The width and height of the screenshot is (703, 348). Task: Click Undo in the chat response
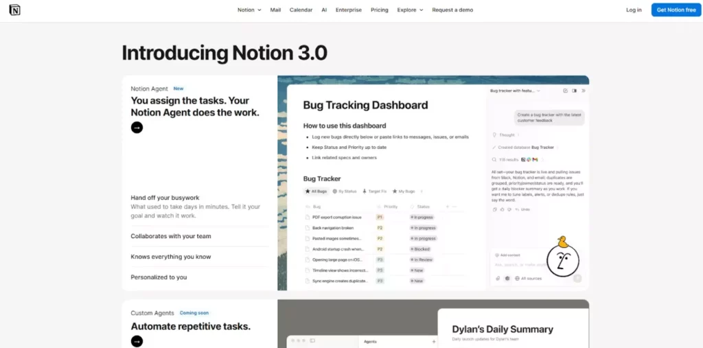[x=522, y=209]
